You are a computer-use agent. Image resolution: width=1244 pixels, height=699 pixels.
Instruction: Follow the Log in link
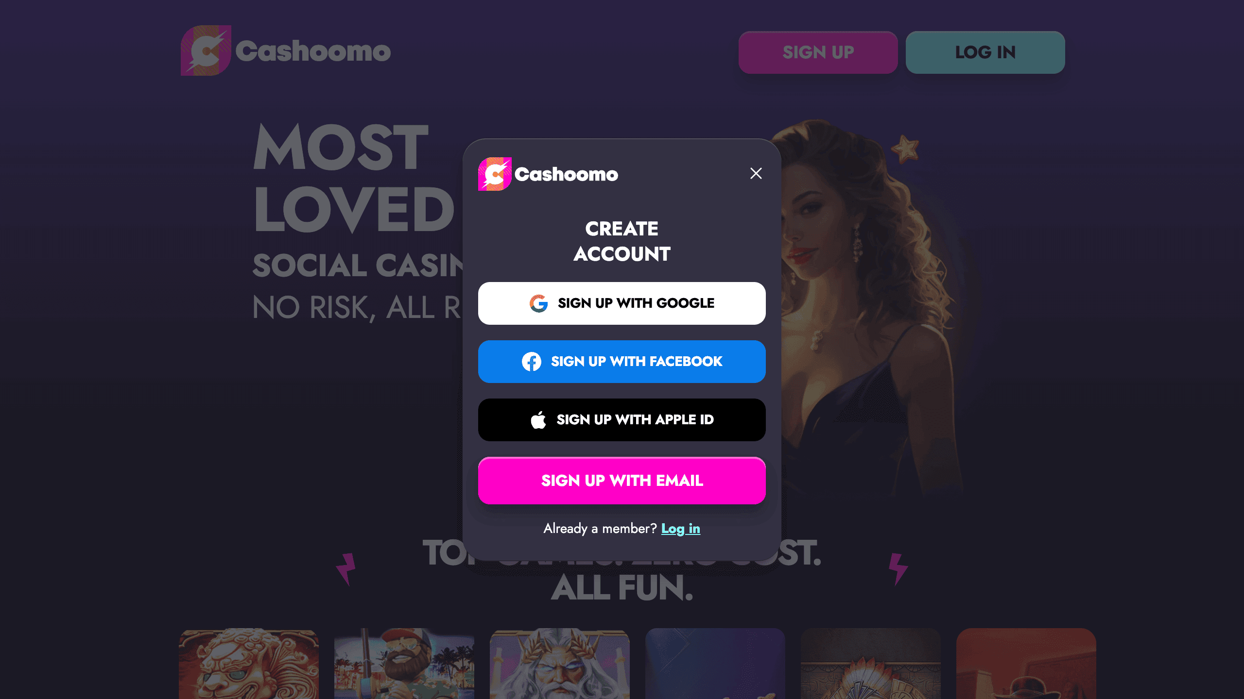coord(681,529)
